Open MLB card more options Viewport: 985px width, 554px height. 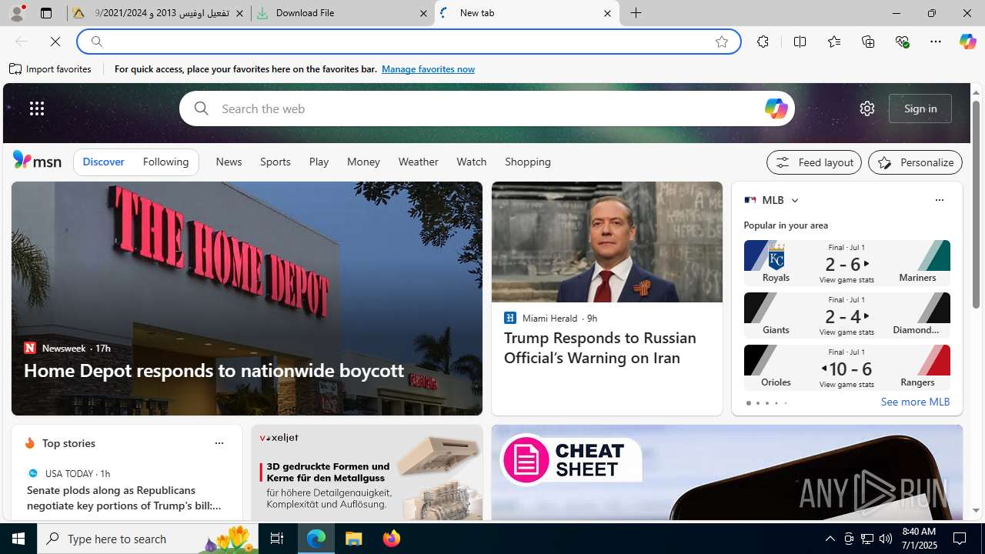click(939, 200)
